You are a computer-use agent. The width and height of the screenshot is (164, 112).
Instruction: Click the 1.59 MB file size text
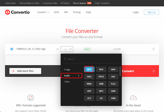117,49
